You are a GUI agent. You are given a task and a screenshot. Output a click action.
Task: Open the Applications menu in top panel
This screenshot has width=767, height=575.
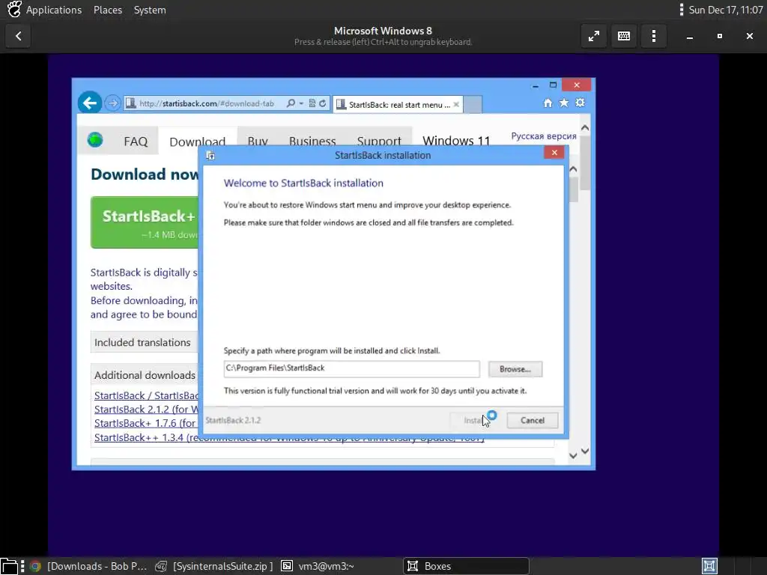pyautogui.click(x=54, y=10)
